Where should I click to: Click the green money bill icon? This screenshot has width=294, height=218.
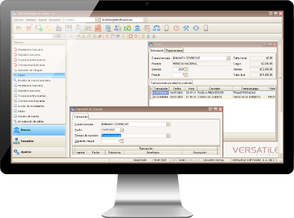pyautogui.click(x=128, y=28)
